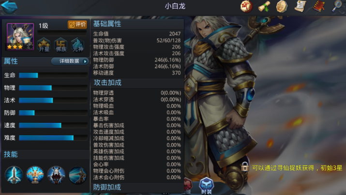
Task: Expand 详细数据 detailed data arrow
Action: [70, 61]
